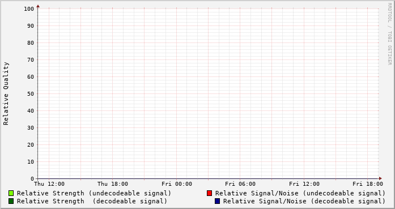Click the red arrow atop the y-axis
Image resolution: width=395 pixels, height=209 pixels.
[x=38, y=6]
